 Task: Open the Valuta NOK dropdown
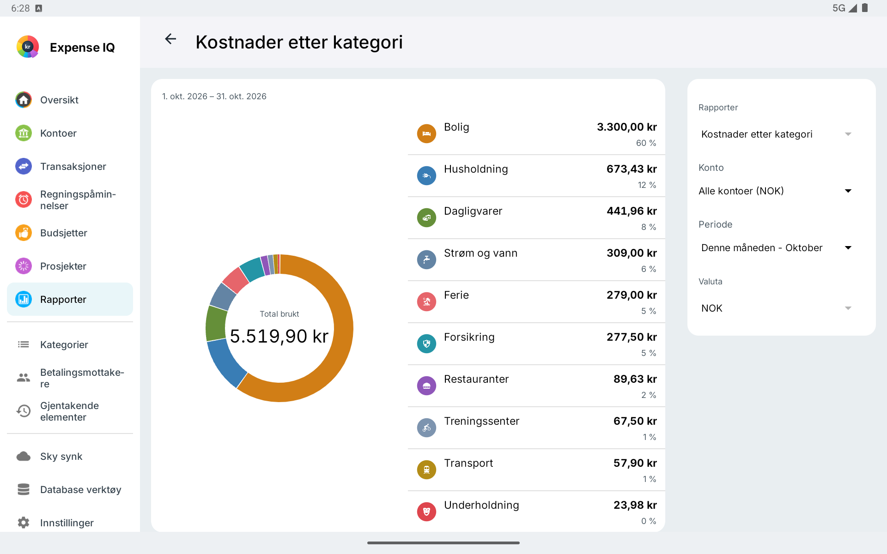tap(776, 308)
